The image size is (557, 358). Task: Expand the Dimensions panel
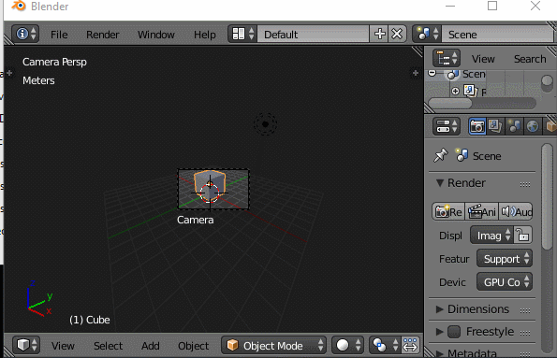coord(439,309)
